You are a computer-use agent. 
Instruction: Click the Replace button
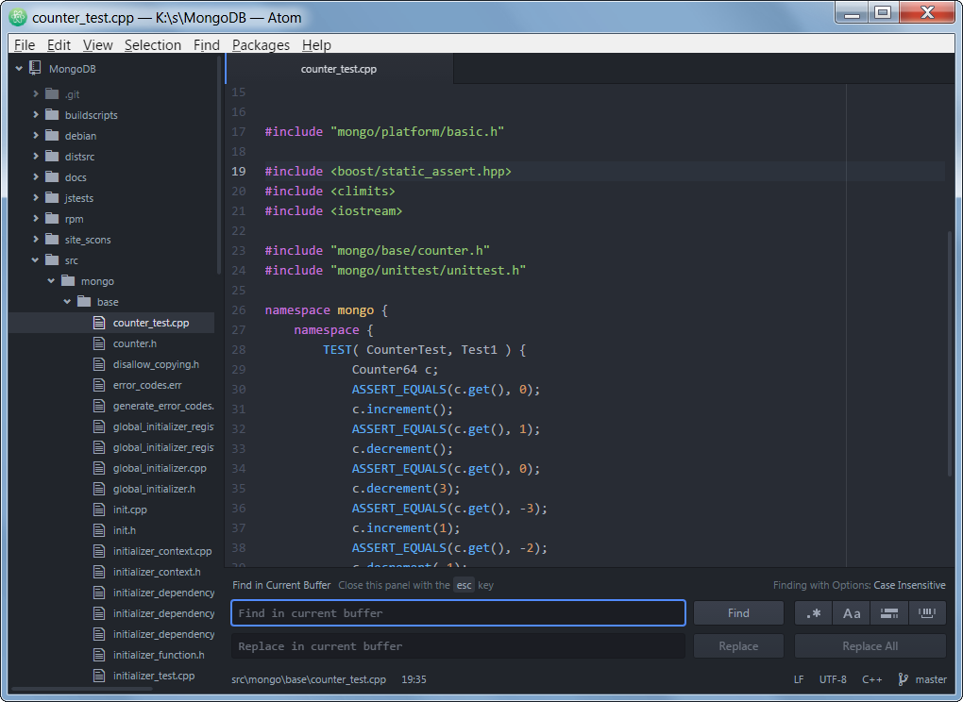pos(738,646)
